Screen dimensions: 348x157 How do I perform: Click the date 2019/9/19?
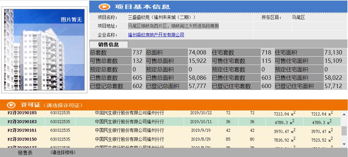tap(201, 131)
